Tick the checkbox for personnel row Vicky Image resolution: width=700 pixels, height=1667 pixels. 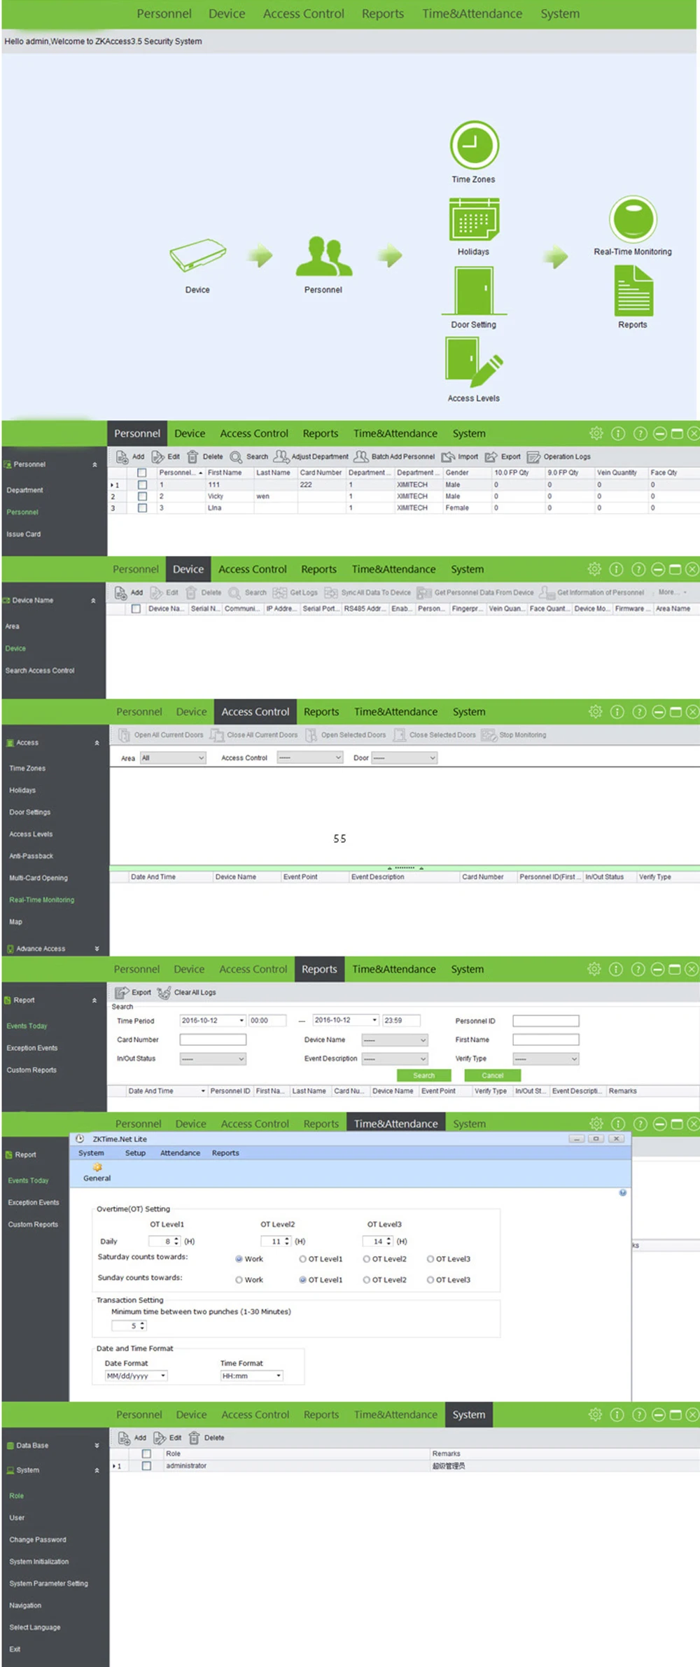[x=142, y=496]
